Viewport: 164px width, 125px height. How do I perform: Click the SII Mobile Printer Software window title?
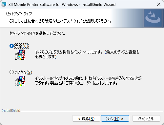(62, 5)
